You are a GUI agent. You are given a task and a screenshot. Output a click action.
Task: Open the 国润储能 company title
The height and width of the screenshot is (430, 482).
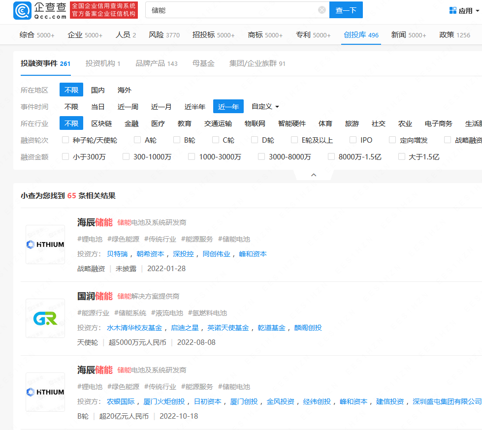[95, 296]
